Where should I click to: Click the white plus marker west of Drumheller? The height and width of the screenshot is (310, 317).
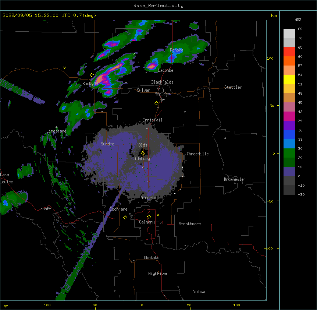[225, 138]
